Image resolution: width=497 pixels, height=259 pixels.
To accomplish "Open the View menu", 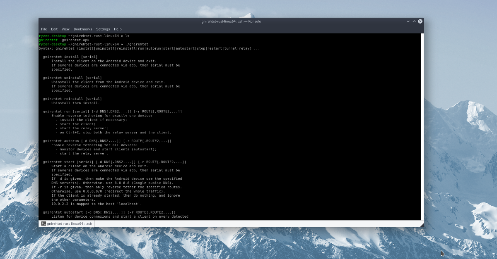I will click(65, 29).
